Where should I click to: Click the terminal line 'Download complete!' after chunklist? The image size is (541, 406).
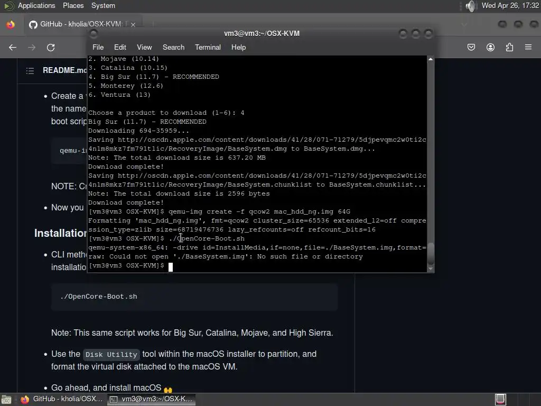click(x=126, y=202)
